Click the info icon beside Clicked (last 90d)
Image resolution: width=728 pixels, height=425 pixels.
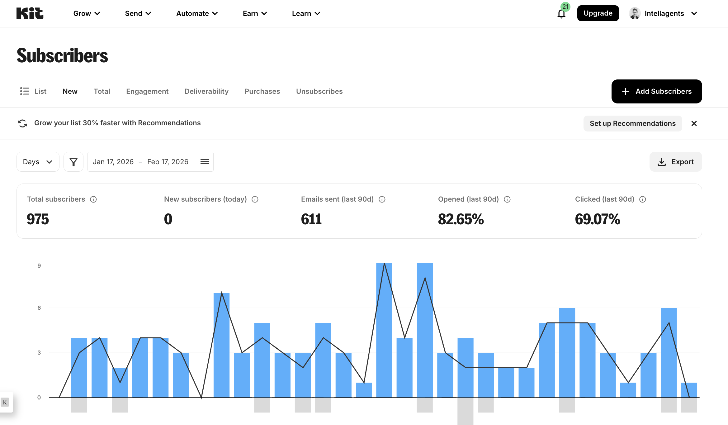[x=643, y=199]
